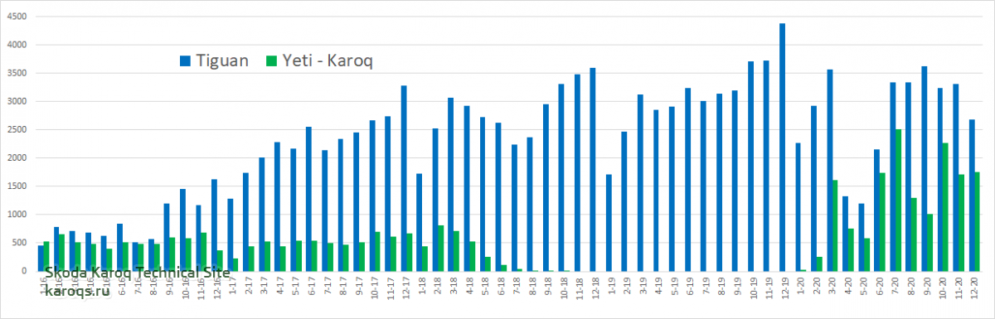Select the green Yeti - Karoq bar for 3-20
The height and width of the screenshot is (319, 995).
pyautogui.click(x=836, y=225)
